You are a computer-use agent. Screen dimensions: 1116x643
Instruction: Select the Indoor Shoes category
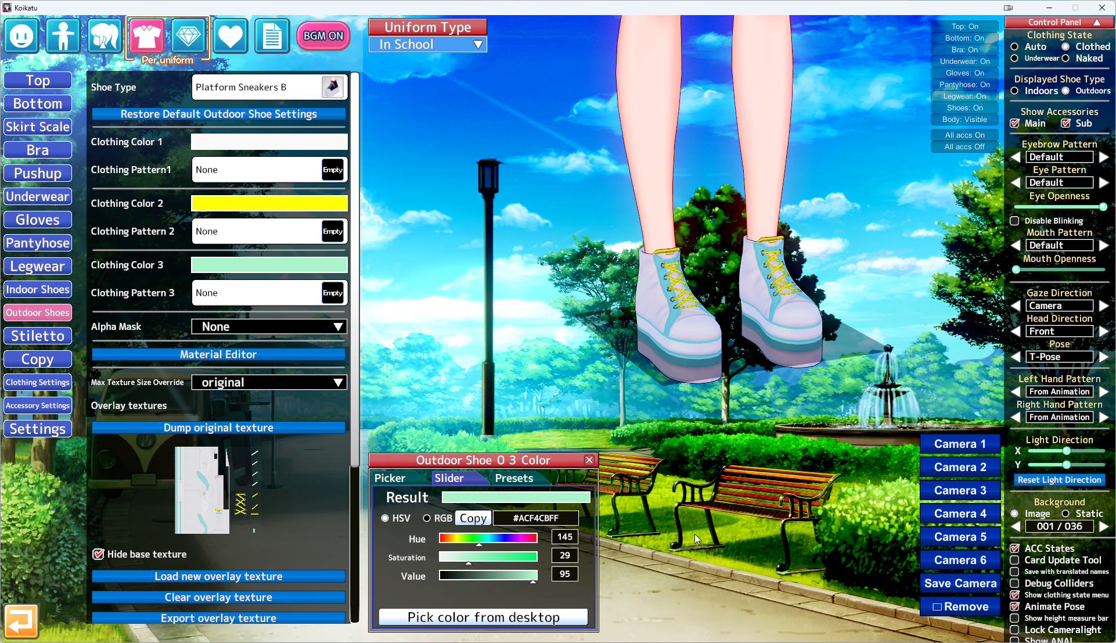tap(38, 289)
